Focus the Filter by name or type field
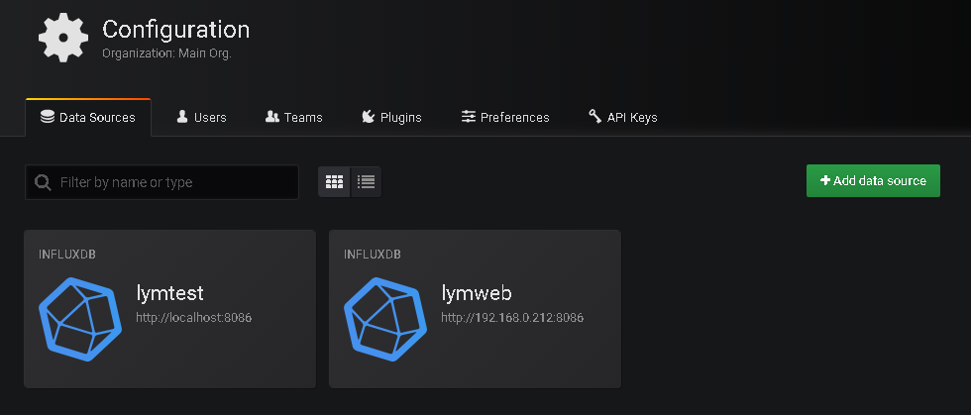971x415 pixels. point(173,182)
